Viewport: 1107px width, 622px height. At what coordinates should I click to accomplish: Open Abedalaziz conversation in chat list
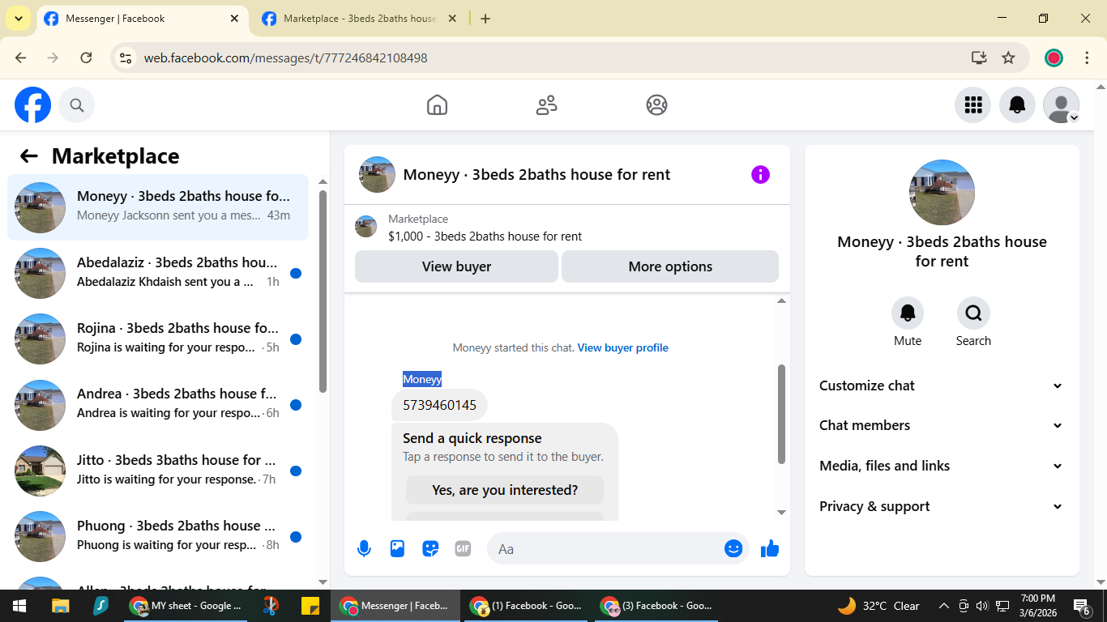(x=158, y=273)
